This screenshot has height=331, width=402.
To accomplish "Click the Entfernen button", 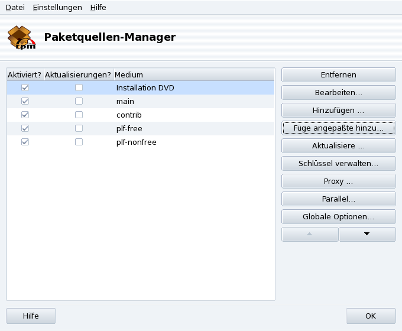I will [x=338, y=75].
